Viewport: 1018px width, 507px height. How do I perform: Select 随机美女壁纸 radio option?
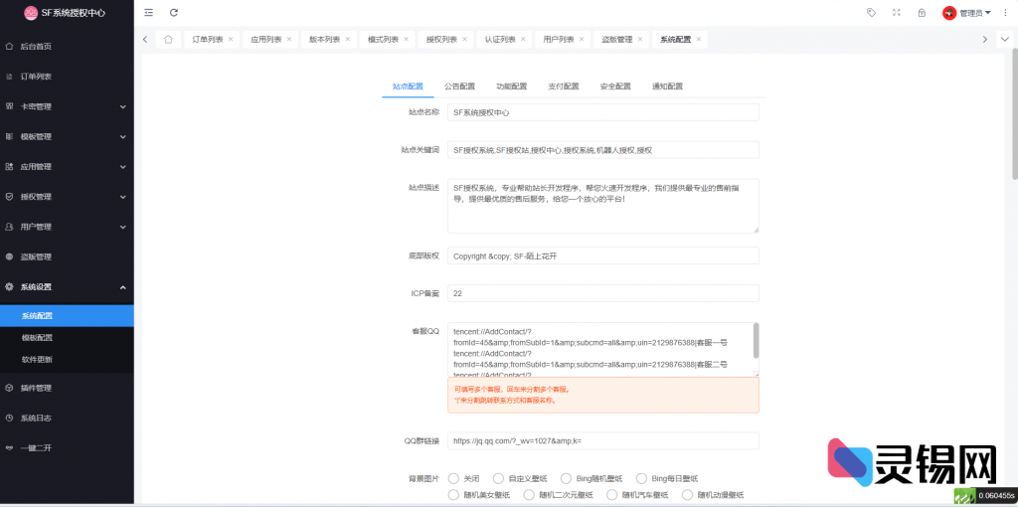tap(454, 494)
